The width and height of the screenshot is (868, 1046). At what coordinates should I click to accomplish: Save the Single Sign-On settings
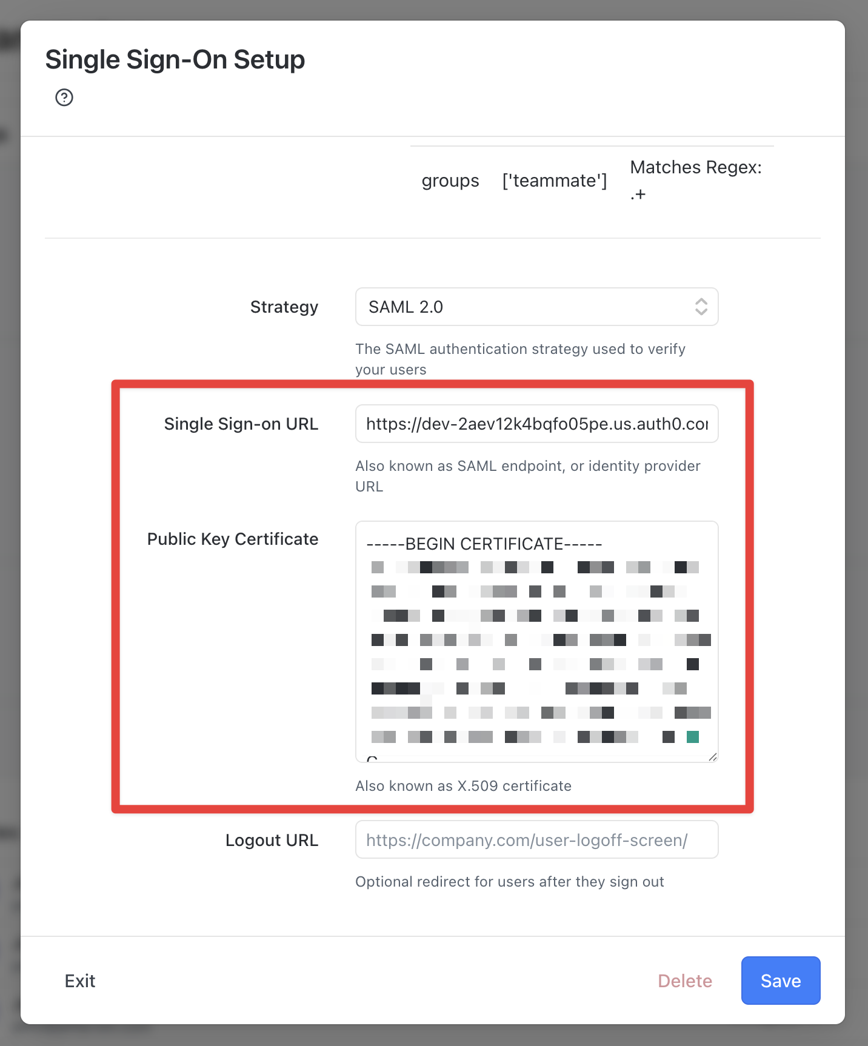[781, 981]
